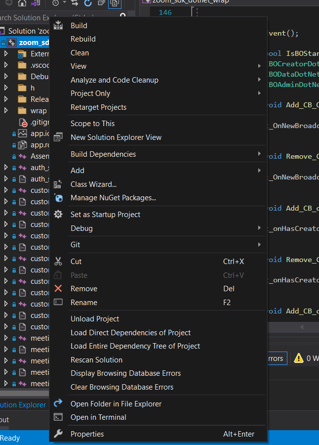Select the wrap folder

tap(39, 111)
